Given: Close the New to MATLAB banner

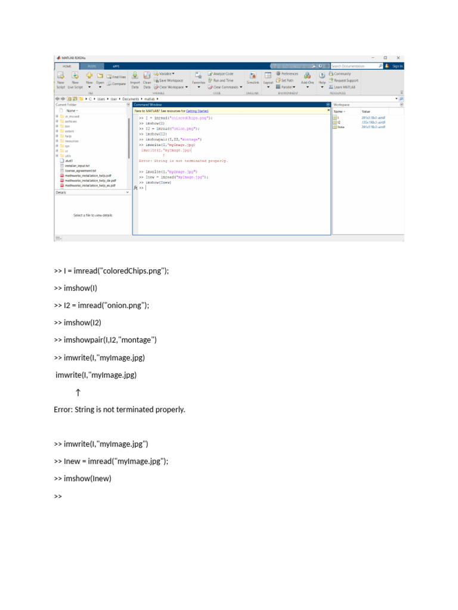Looking at the screenshot, I should coord(329,110).
